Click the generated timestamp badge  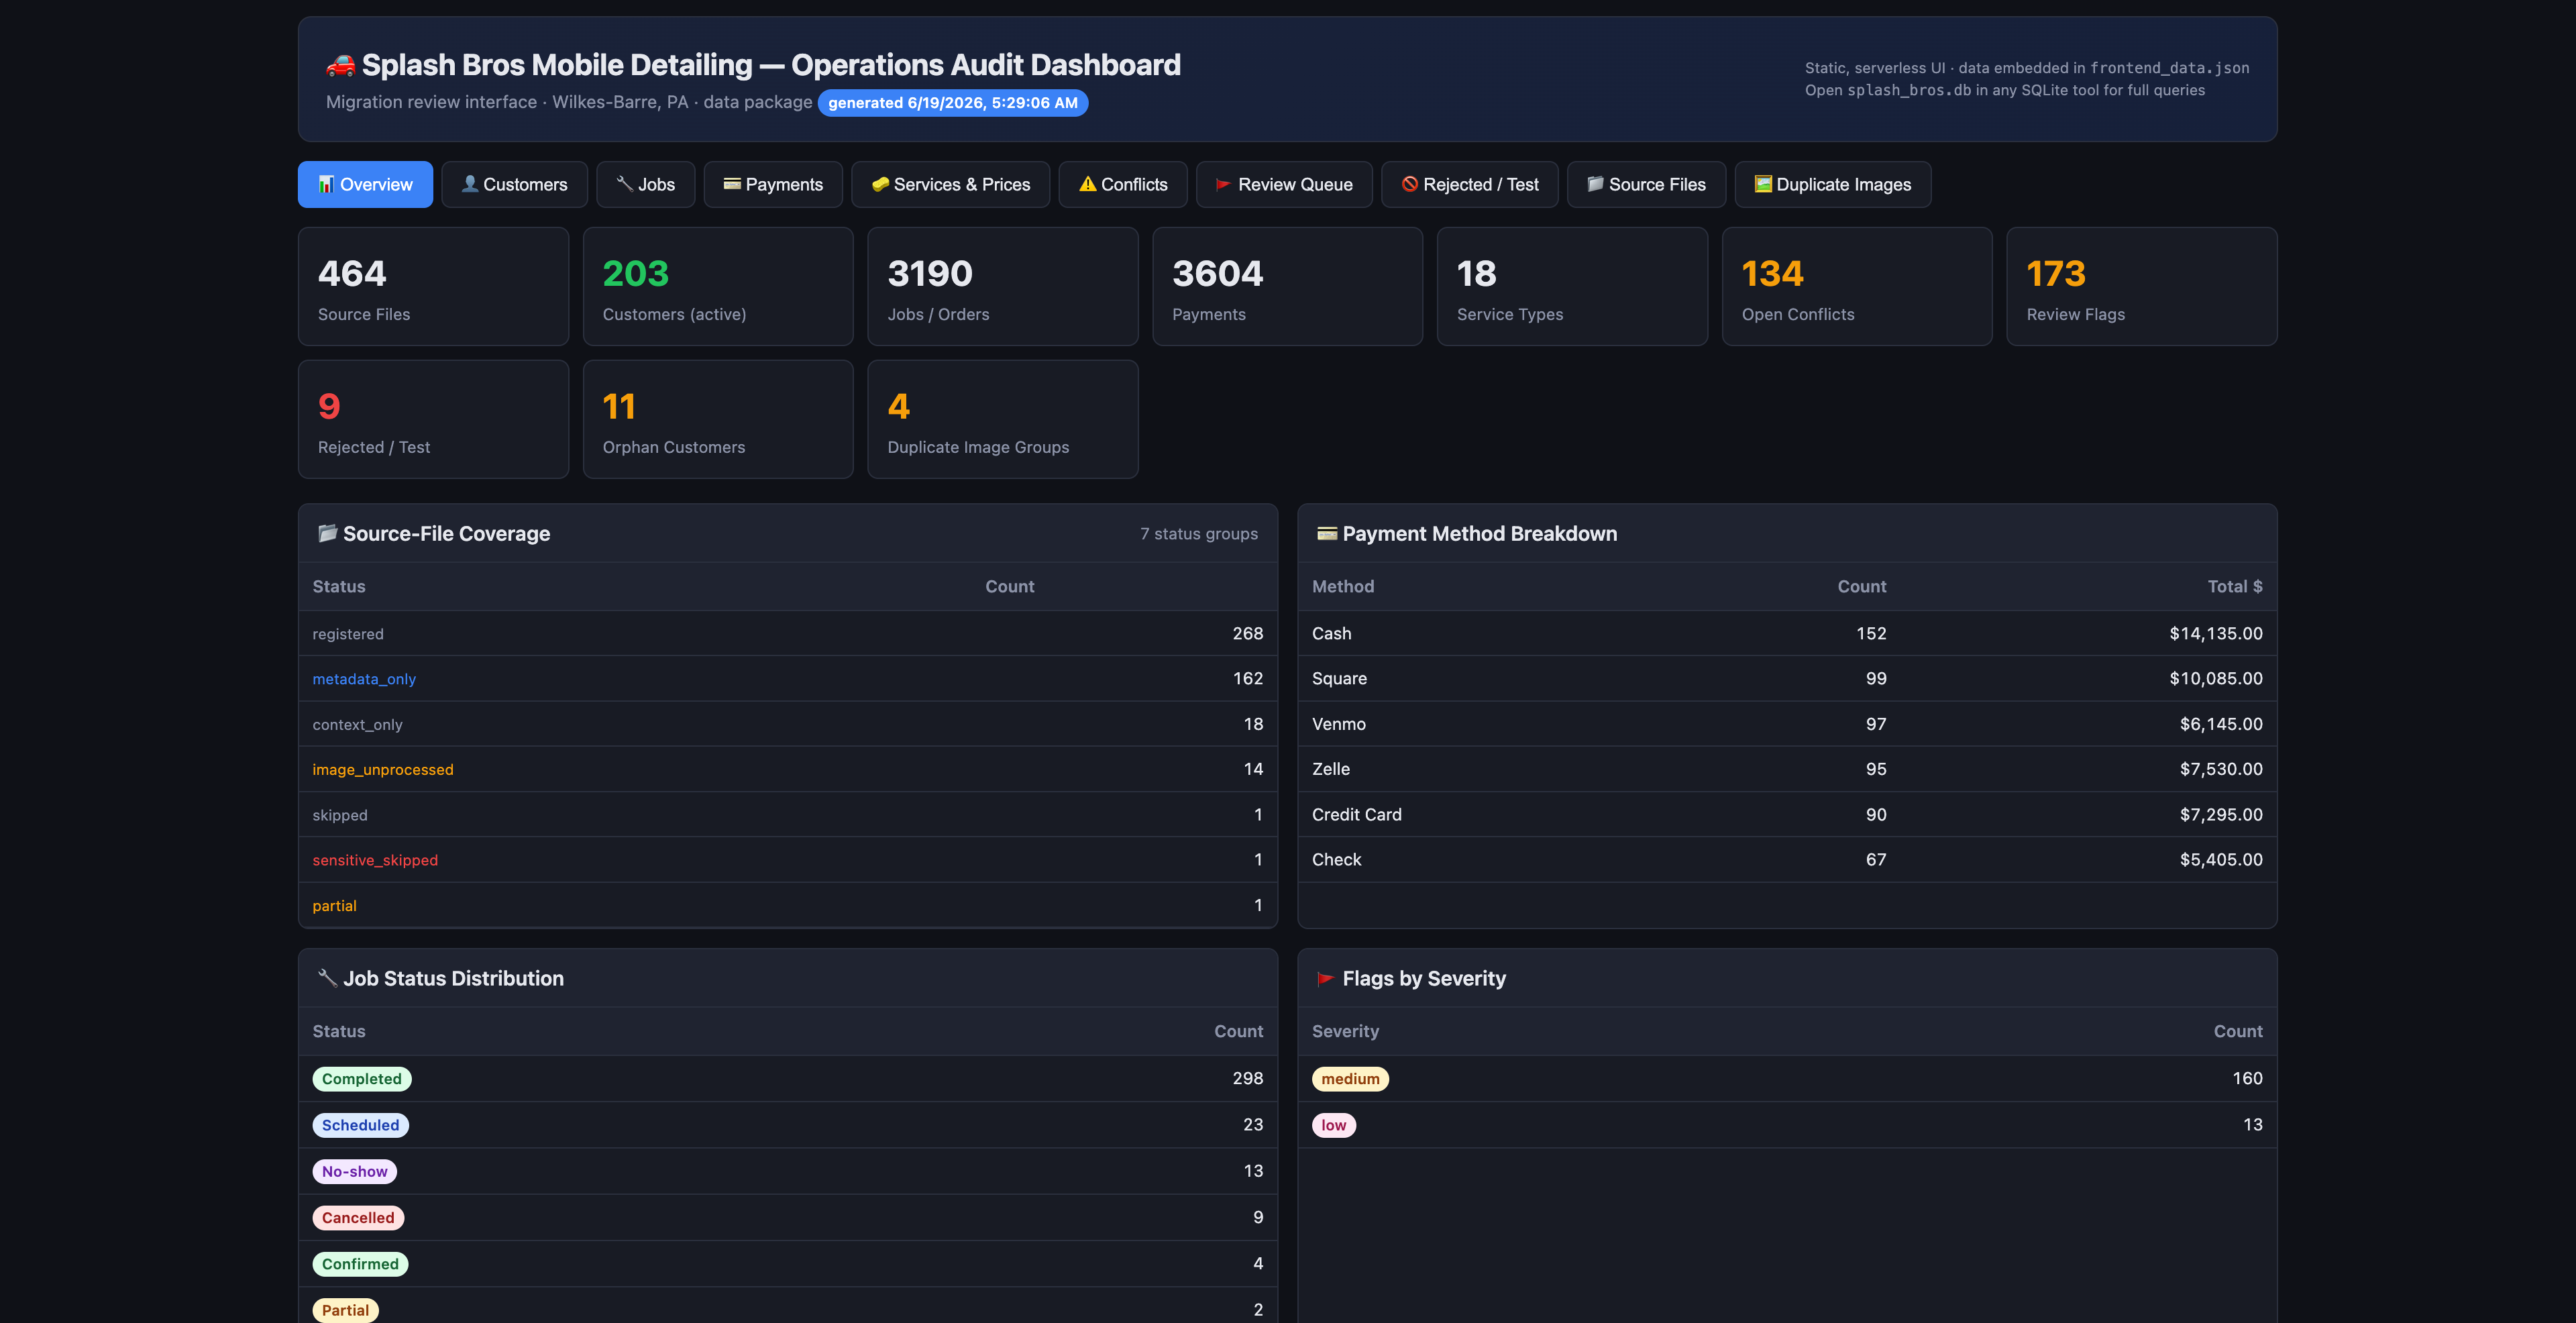point(952,103)
